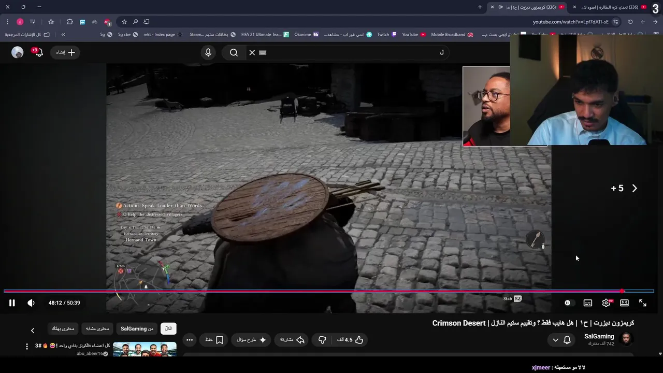The height and width of the screenshot is (373, 663).
Task: Open the bookmarks star-list icon in toolbar
Action: [x=51, y=22]
